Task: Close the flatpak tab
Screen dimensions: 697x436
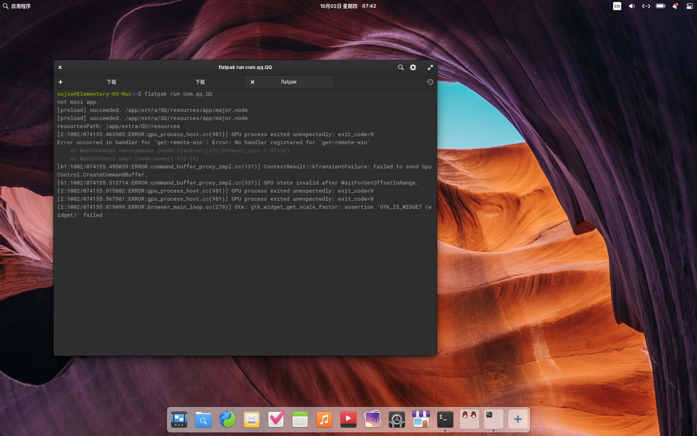Action: pos(253,82)
